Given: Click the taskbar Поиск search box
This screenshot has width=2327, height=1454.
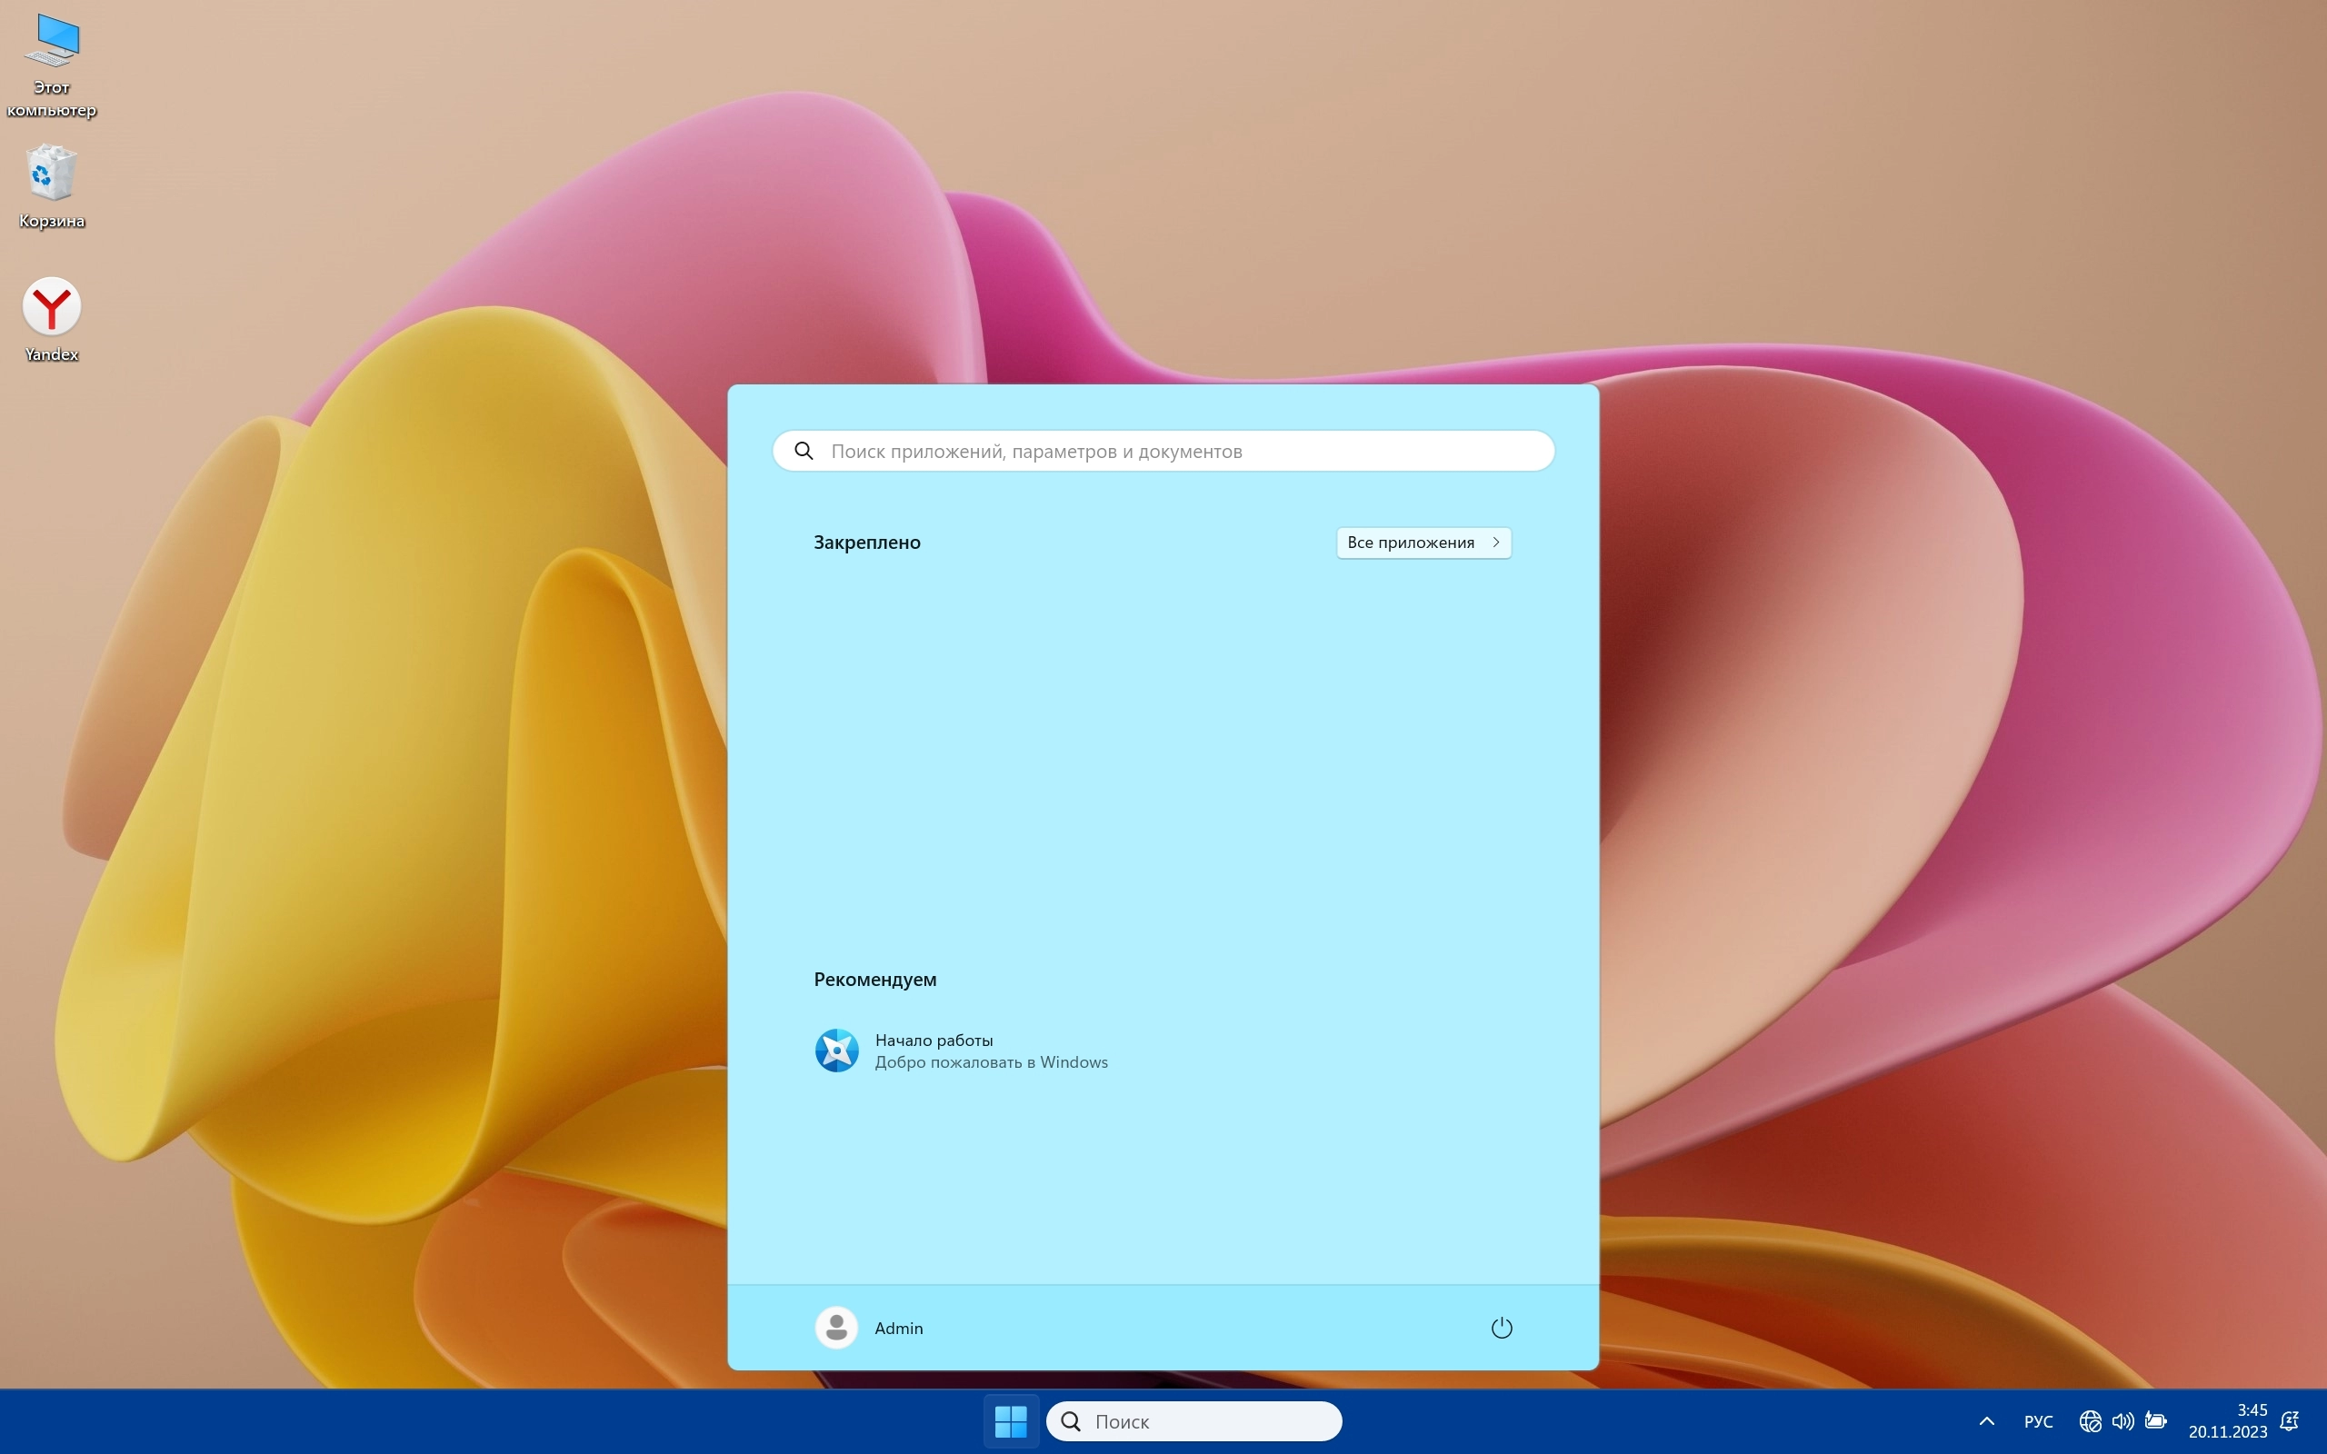Looking at the screenshot, I should 1193,1420.
